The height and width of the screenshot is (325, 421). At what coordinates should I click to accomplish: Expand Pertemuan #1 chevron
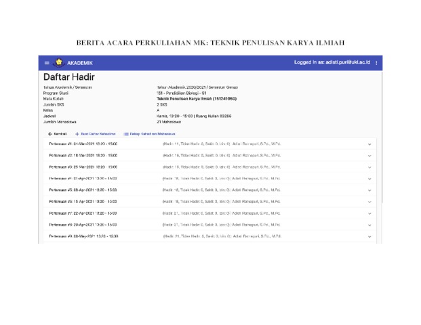coord(369,144)
